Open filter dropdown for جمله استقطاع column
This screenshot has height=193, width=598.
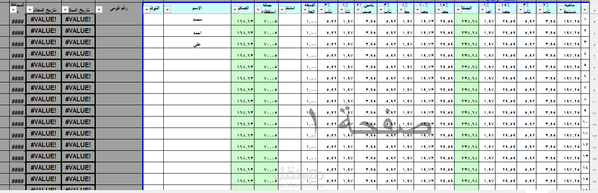coord(258,10)
